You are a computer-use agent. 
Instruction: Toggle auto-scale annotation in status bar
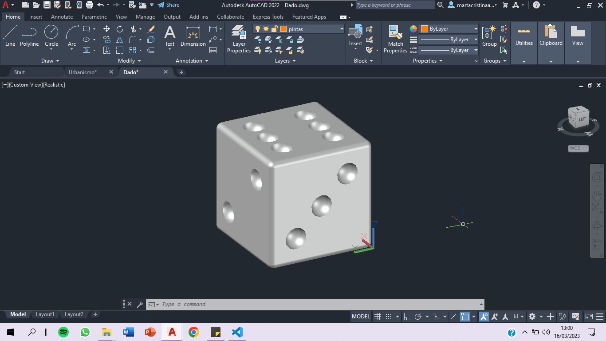tap(495, 317)
